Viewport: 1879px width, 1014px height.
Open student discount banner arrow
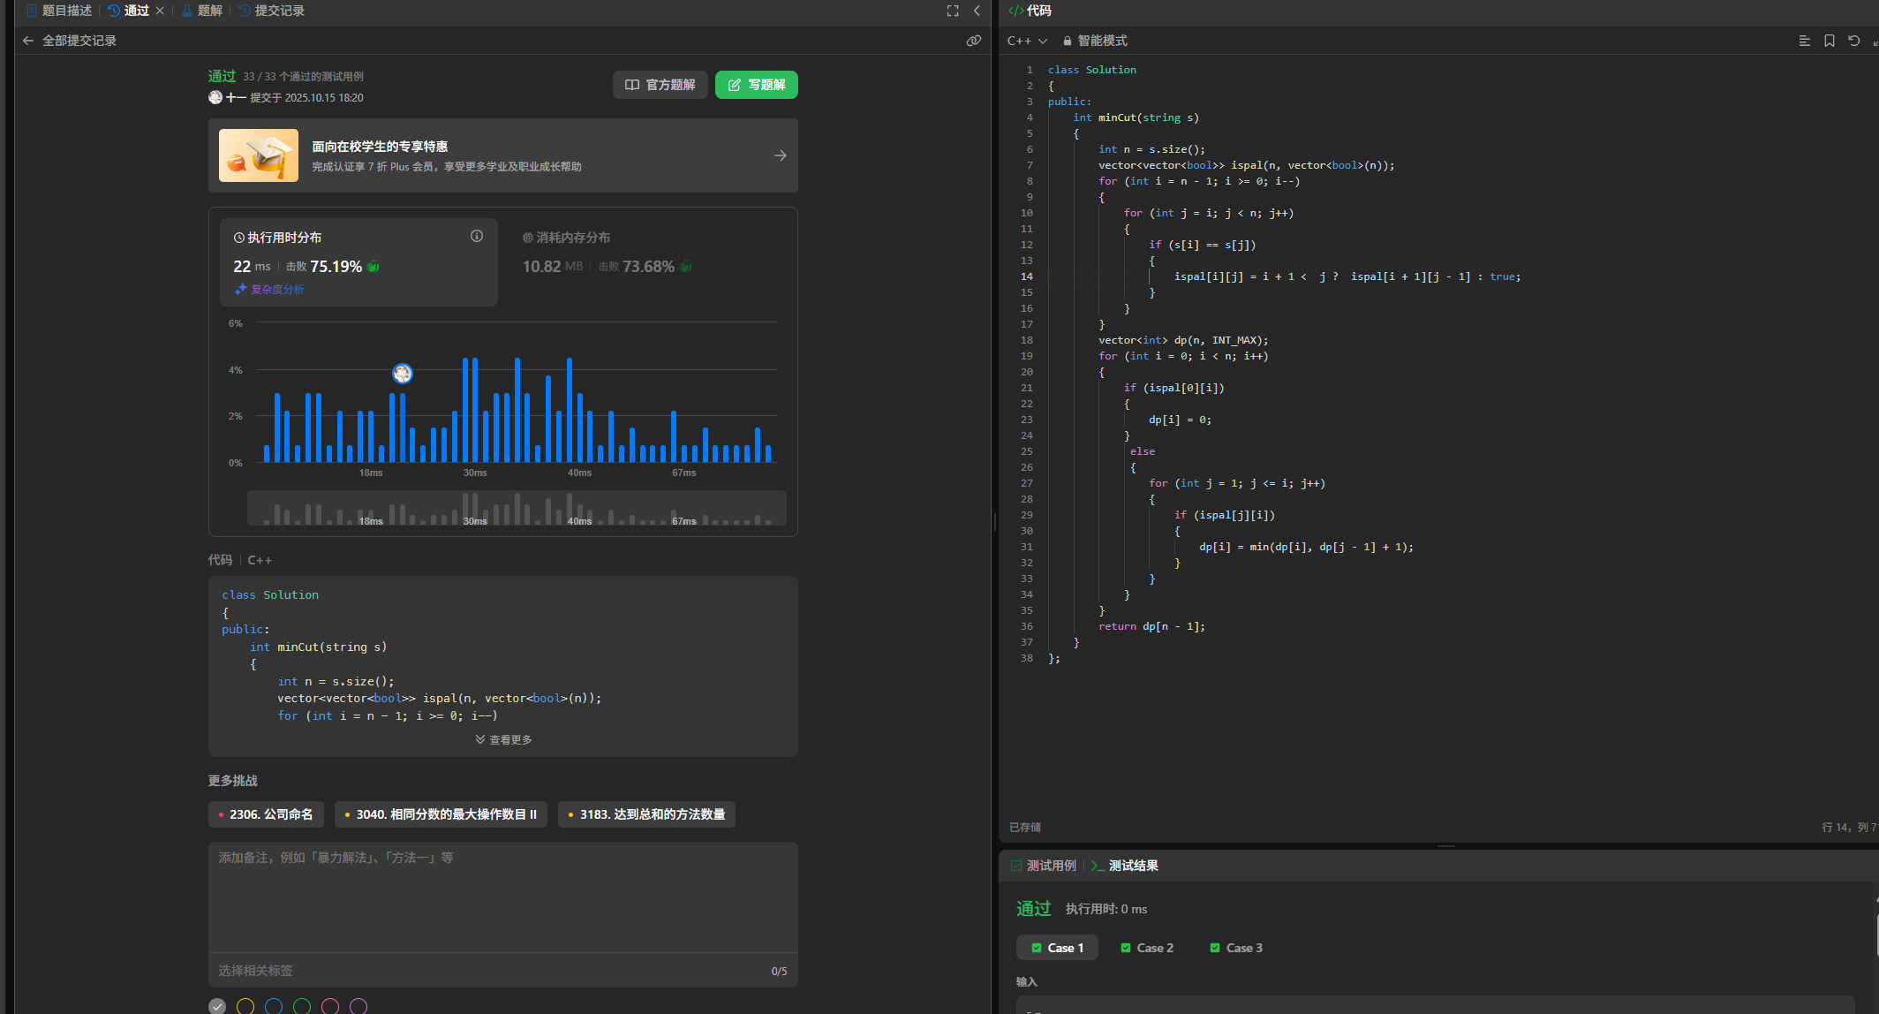pyautogui.click(x=780, y=155)
